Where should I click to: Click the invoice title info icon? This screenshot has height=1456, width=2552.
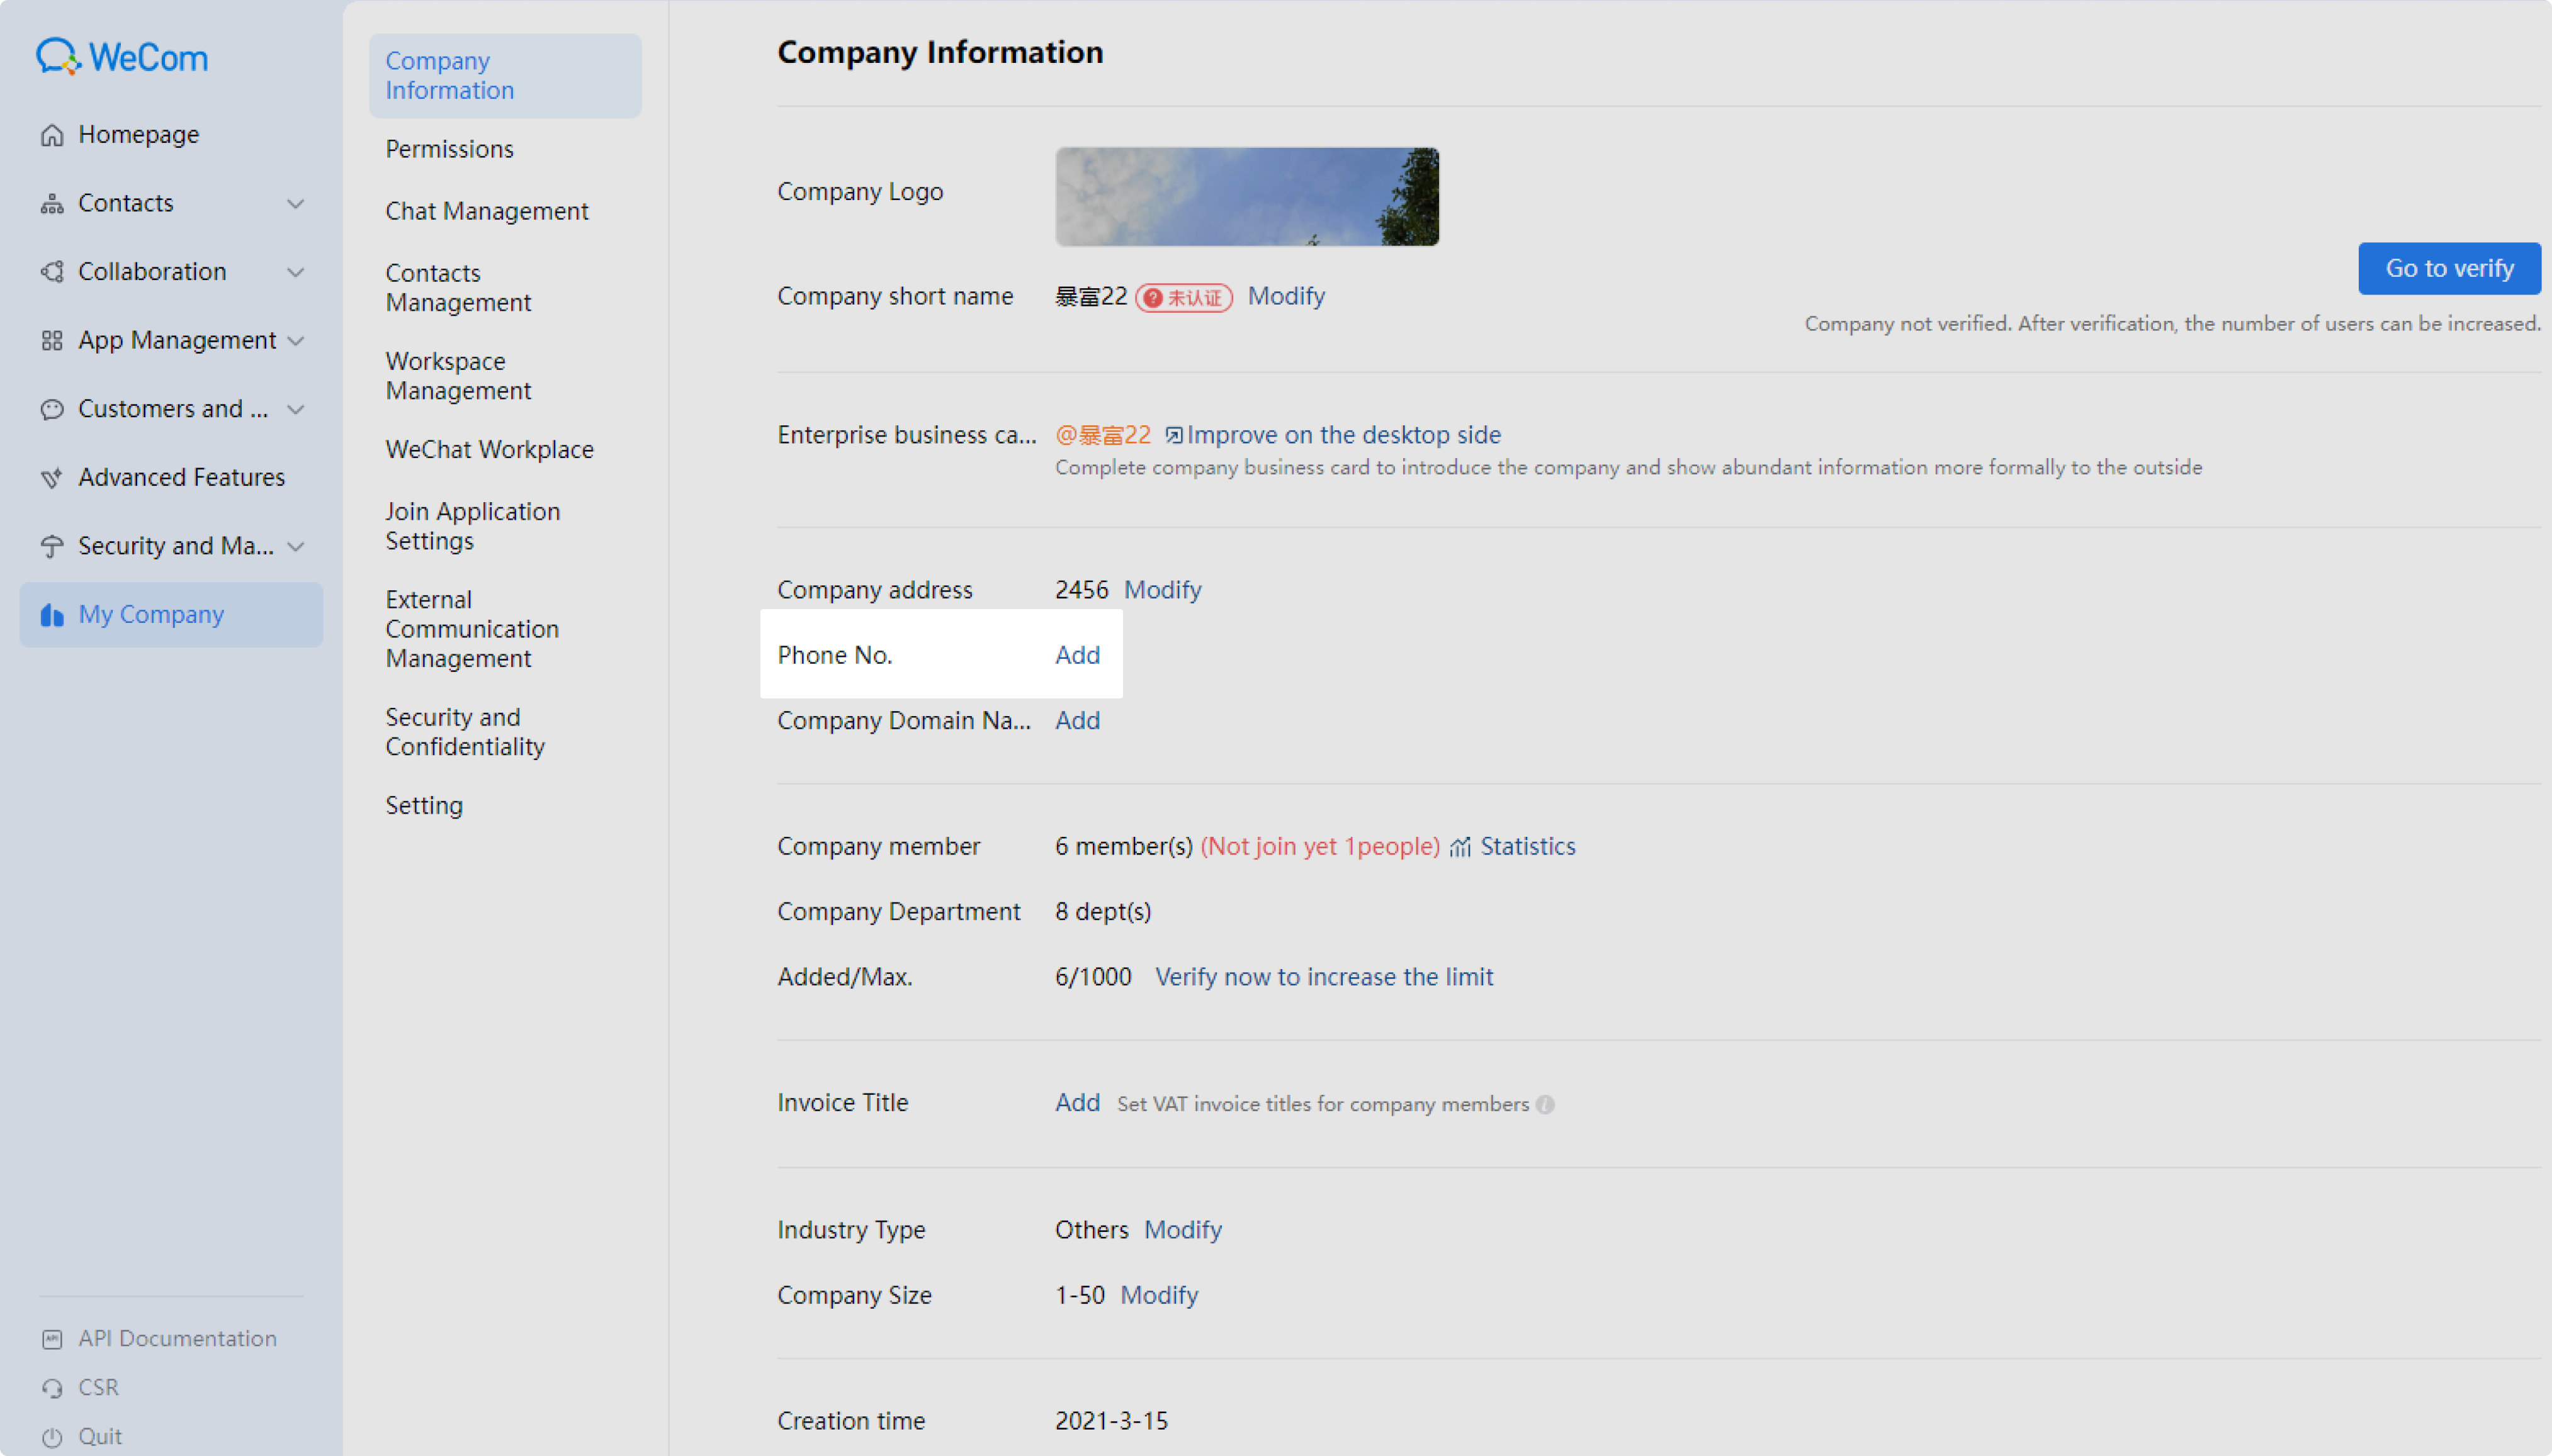pos(1545,1104)
